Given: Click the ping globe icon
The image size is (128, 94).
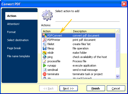Looking at the screenshot, I should point(45,57).
